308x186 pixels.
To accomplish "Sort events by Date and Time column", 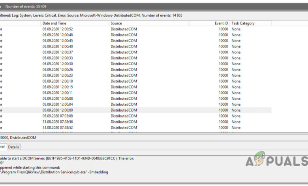I will tap(75, 23).
